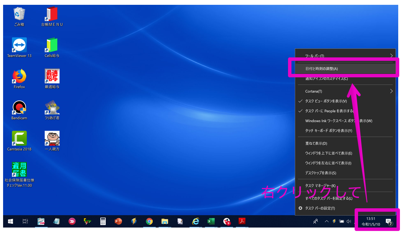The image size is (402, 232).
Task: Select the 社会保険届書仕様チェック desktop shortcut
Action: pyautogui.click(x=19, y=175)
